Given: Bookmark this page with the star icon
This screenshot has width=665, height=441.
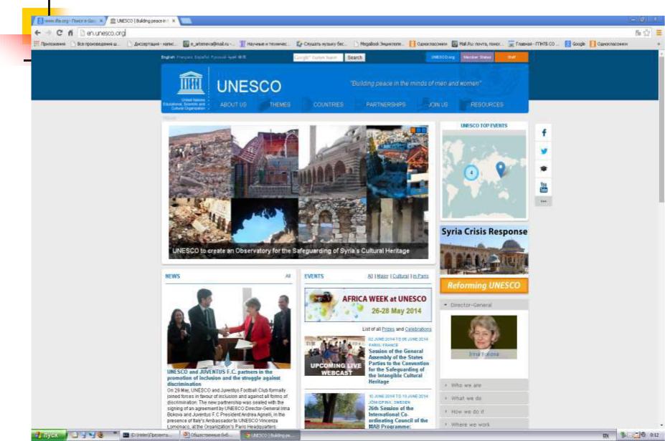Looking at the screenshot, I should click(x=647, y=33).
